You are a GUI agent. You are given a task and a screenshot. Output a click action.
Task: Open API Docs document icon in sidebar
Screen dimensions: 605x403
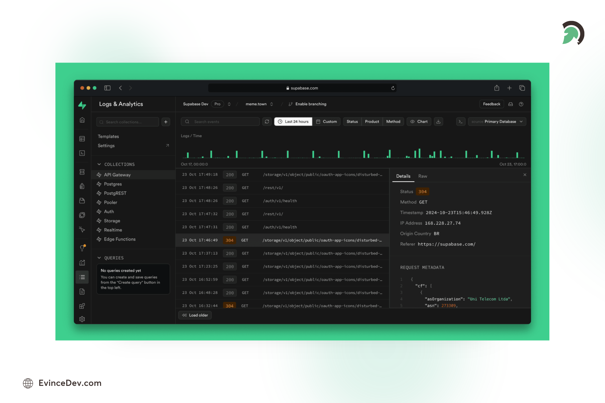tap(82, 292)
